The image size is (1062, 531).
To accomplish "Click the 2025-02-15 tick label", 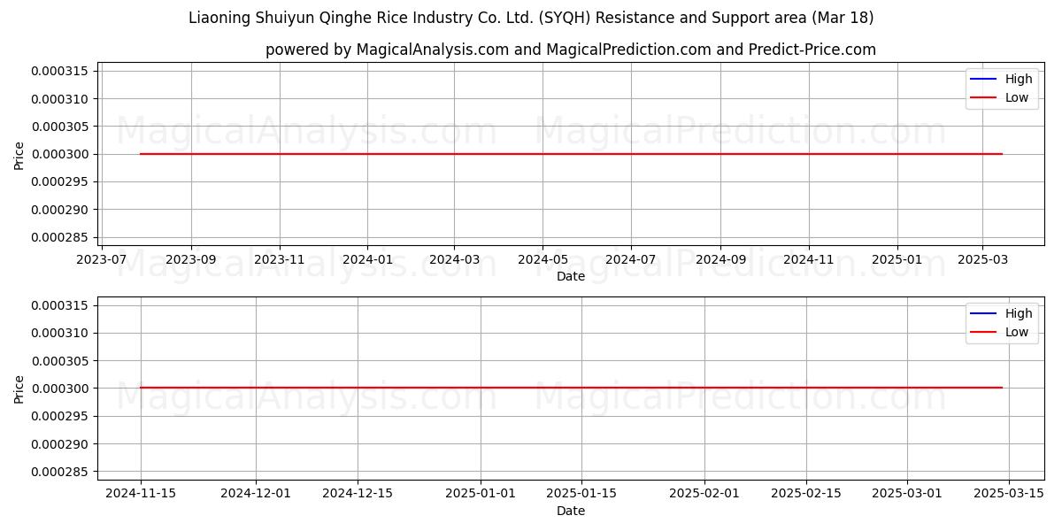I will point(806,495).
